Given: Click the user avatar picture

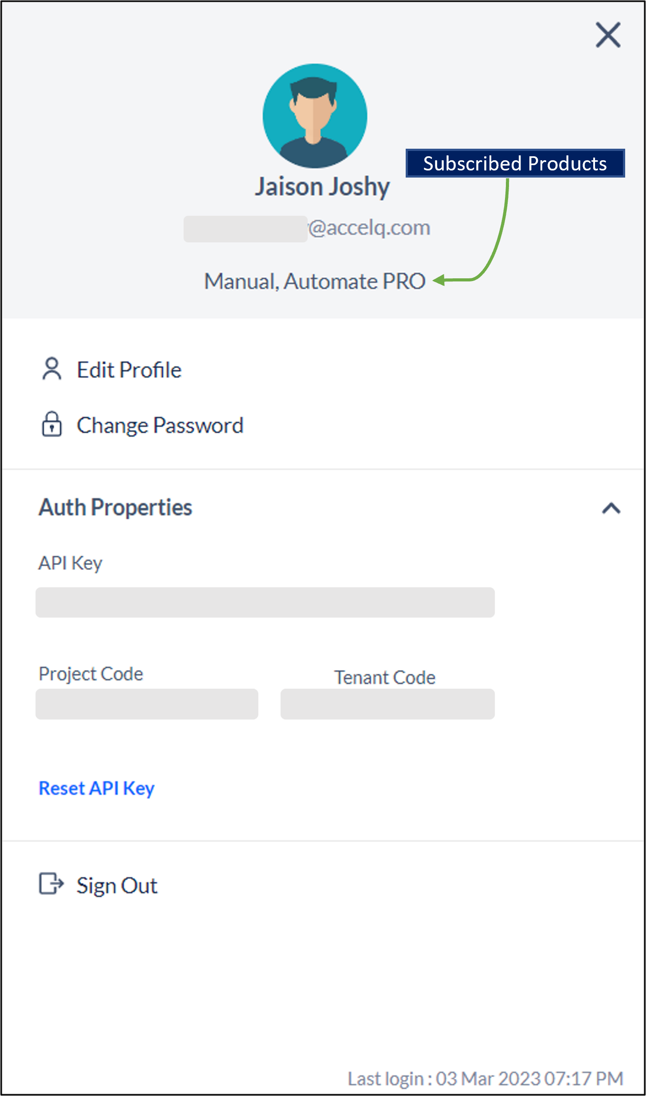Looking at the screenshot, I should pos(315,116).
